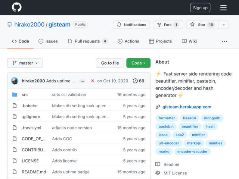Click the markojs topic tag

(194, 143)
